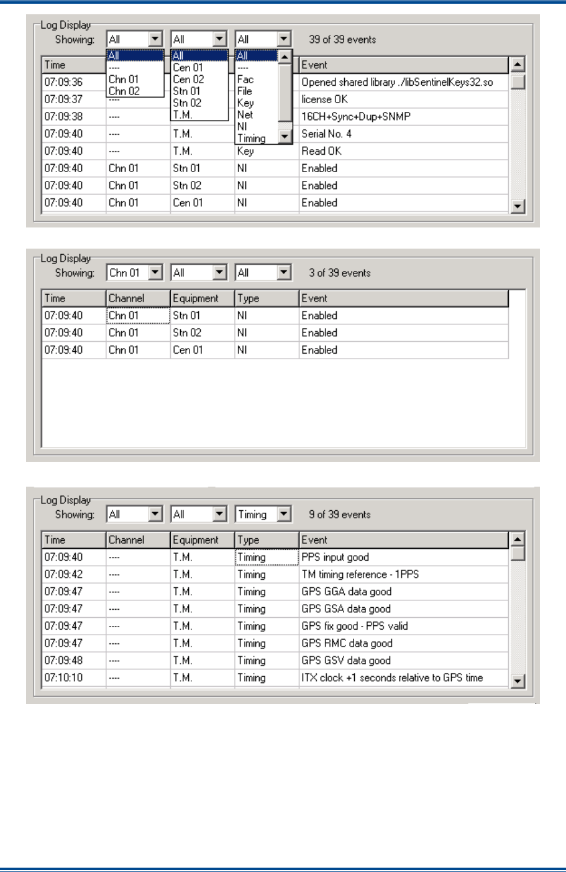Viewport: 566px width, 872px height.
Task: Click scroll down arrow of Timing log table
Action: point(518,681)
